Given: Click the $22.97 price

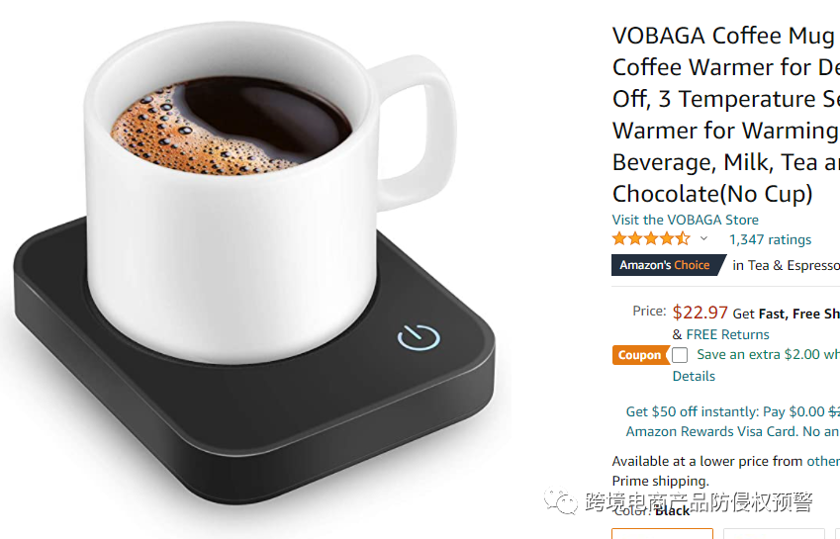Looking at the screenshot, I should (700, 313).
